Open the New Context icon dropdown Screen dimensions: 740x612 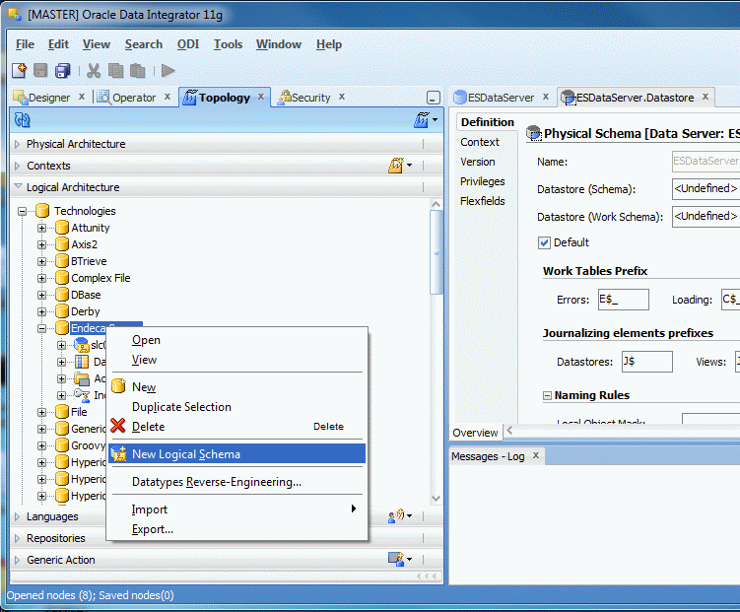tap(400, 166)
